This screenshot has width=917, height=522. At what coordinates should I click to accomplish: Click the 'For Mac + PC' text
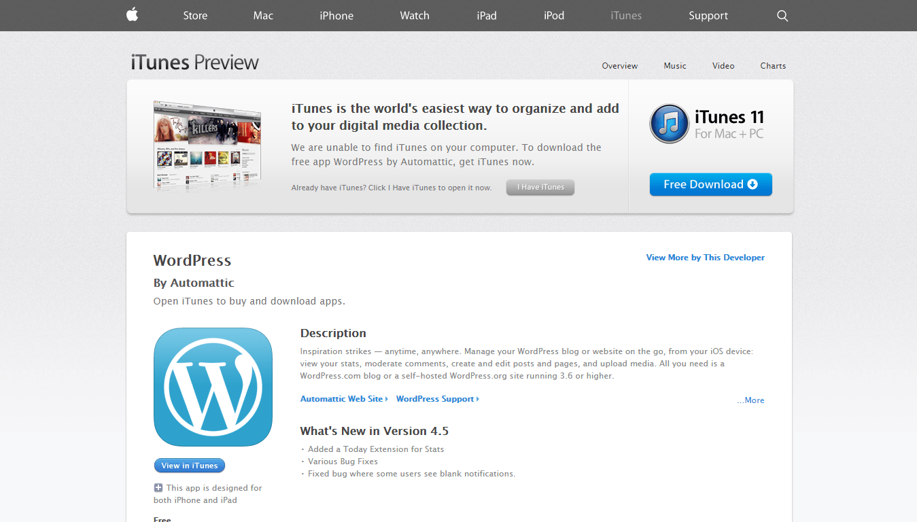[729, 134]
